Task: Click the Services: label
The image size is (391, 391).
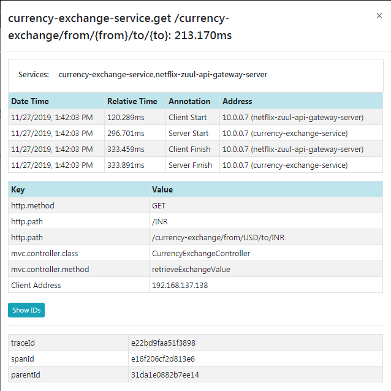Action: pyautogui.click(x=34, y=75)
